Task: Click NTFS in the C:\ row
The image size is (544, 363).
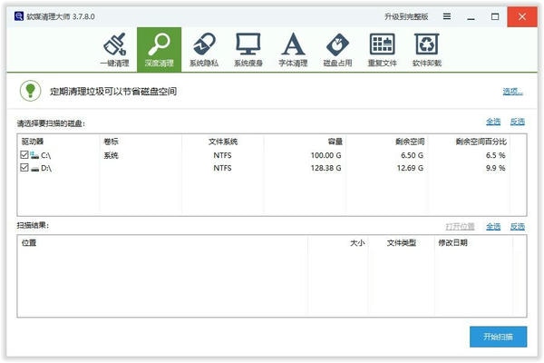Action: (x=222, y=155)
